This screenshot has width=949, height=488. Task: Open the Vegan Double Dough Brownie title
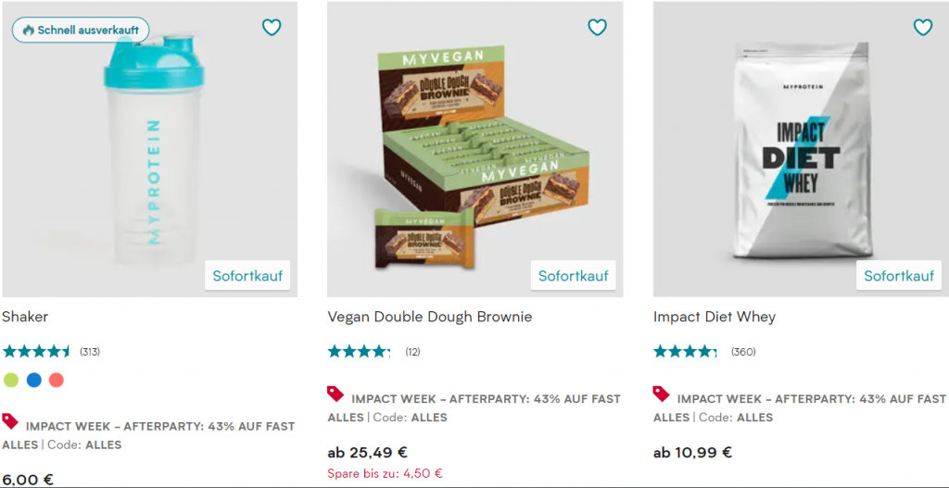(430, 317)
